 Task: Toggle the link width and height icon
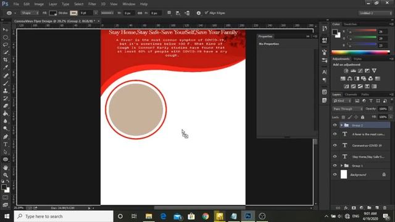140,13
